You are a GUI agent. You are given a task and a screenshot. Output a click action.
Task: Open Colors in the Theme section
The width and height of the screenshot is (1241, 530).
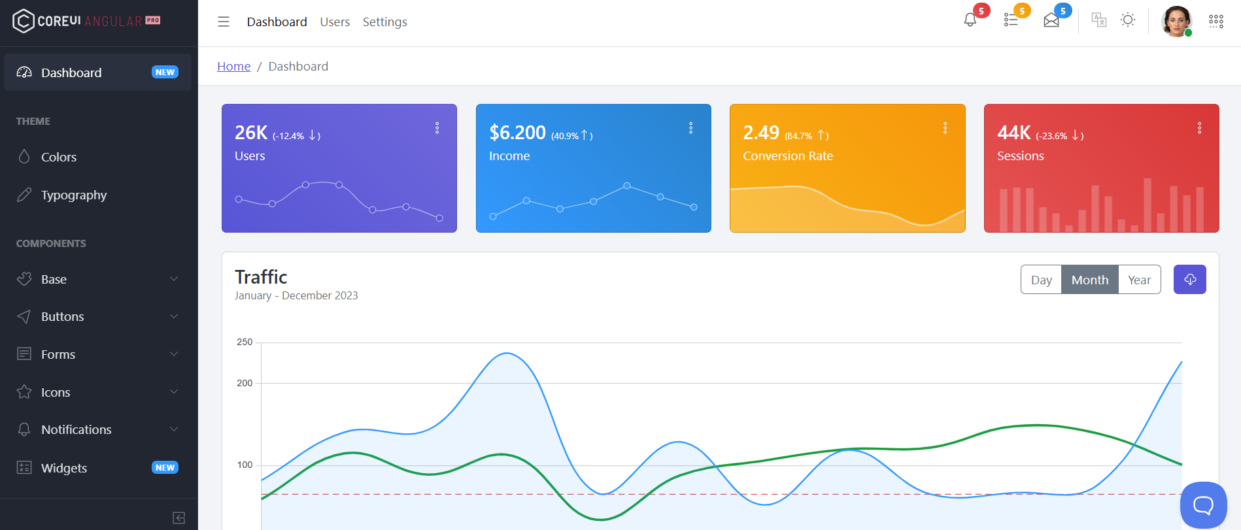pos(59,157)
